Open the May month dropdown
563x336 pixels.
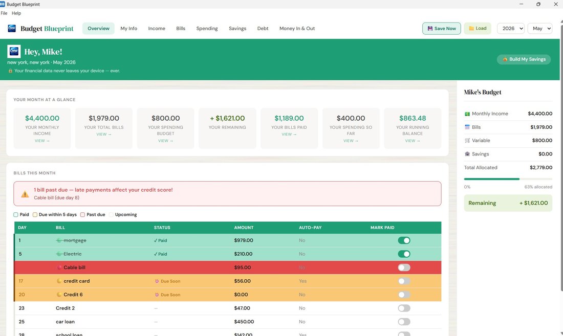(x=539, y=28)
